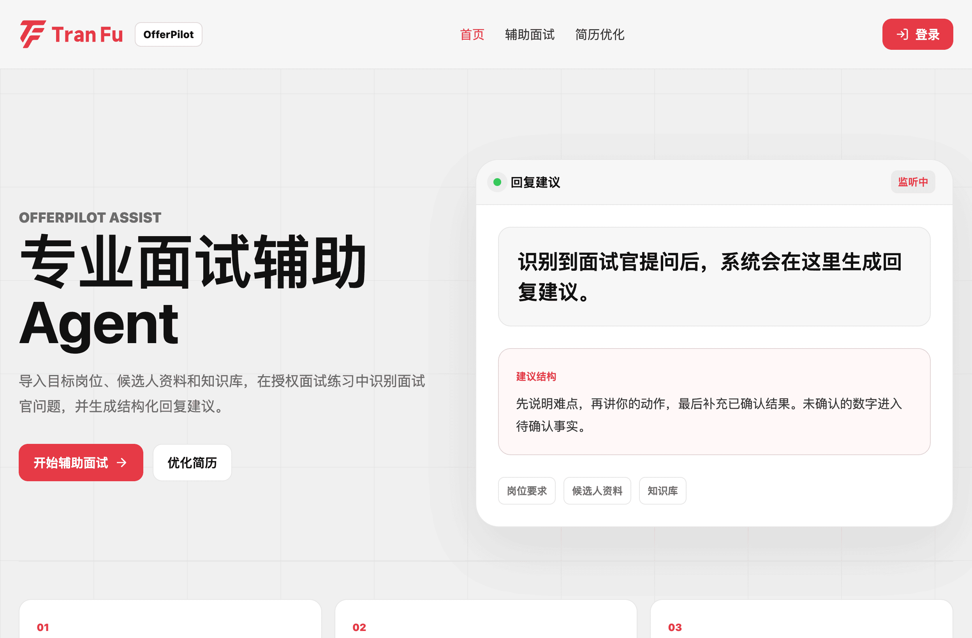Click the 监听中 status badge
The image size is (972, 638).
[913, 182]
